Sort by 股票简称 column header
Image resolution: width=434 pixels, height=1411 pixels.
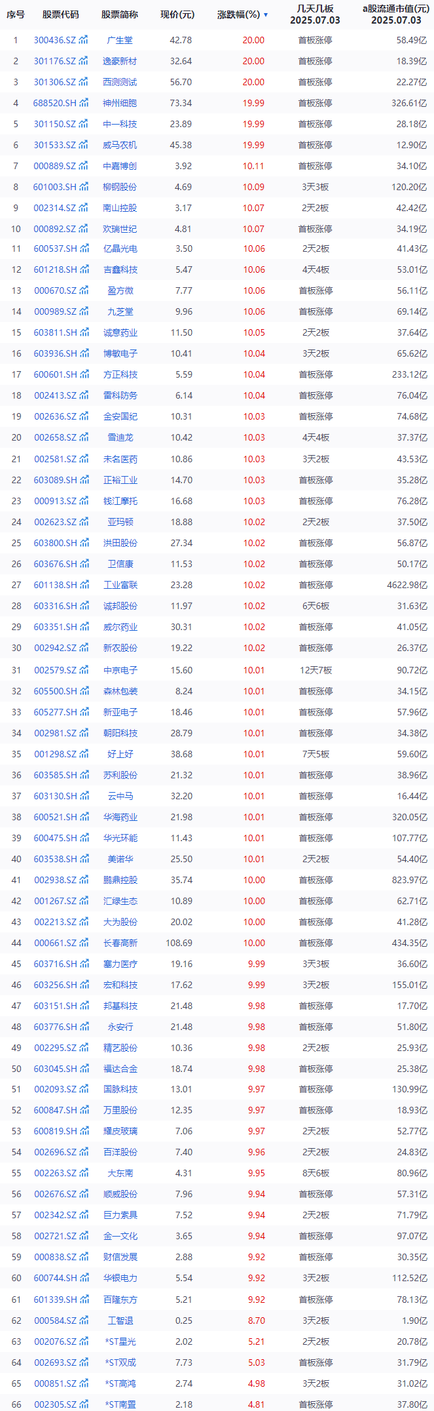(120, 14)
